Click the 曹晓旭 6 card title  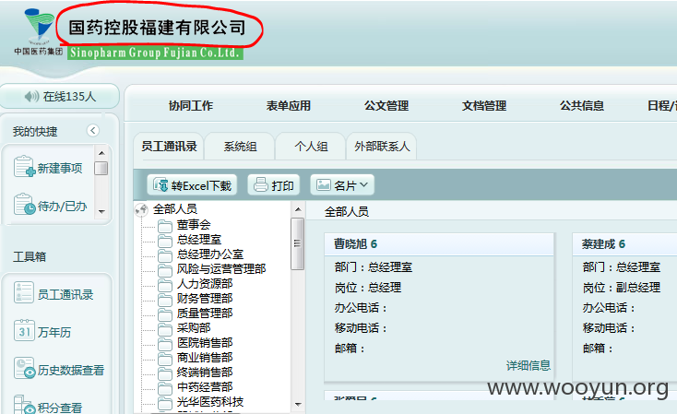click(x=355, y=244)
